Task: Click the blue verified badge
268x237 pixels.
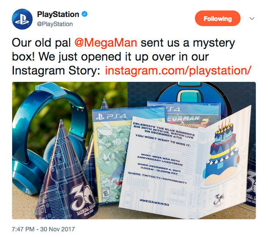Action: (x=84, y=14)
